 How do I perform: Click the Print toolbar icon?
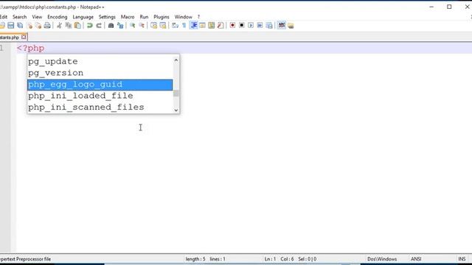(x=47, y=26)
